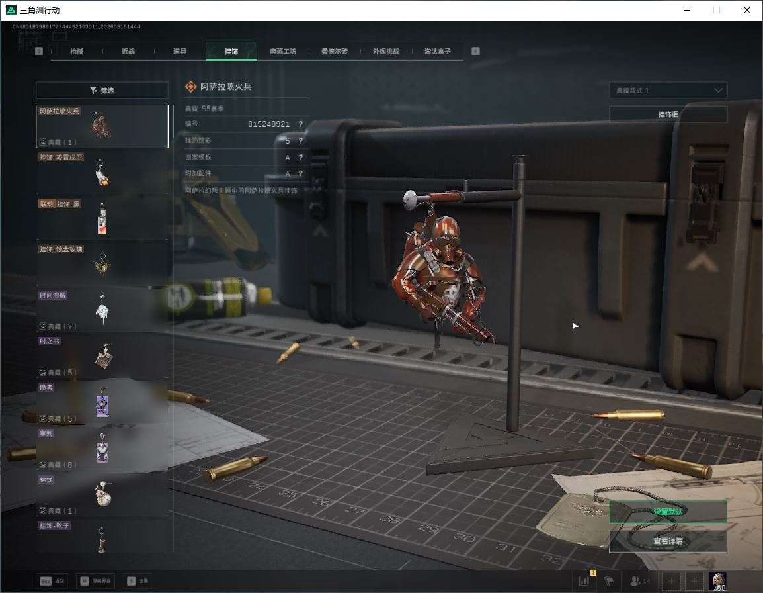Click the orange rarity icon beside 阿萨拉喷火兵 title
Image resolution: width=763 pixels, height=593 pixels.
(190, 87)
